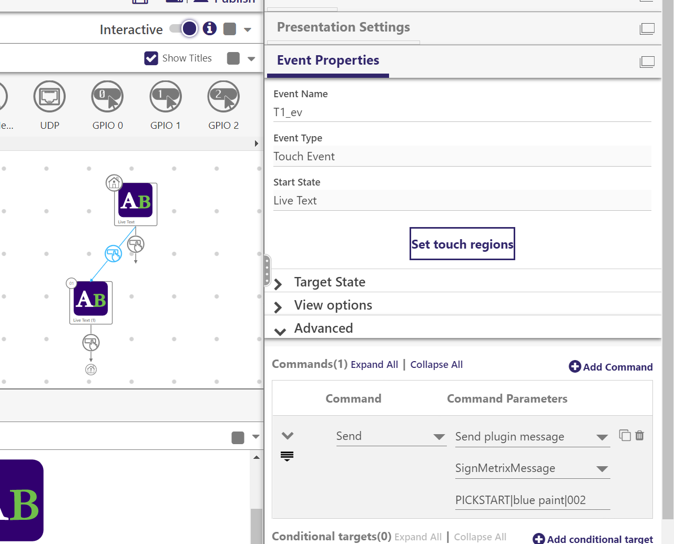Duplicate the Send command with copy icon

[x=625, y=435]
